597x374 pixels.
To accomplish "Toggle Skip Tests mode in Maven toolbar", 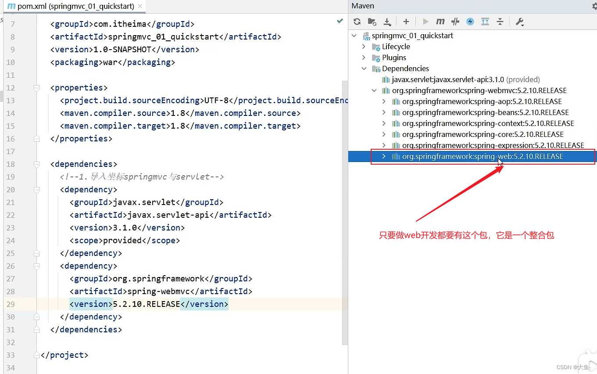I will pyautogui.click(x=455, y=22).
